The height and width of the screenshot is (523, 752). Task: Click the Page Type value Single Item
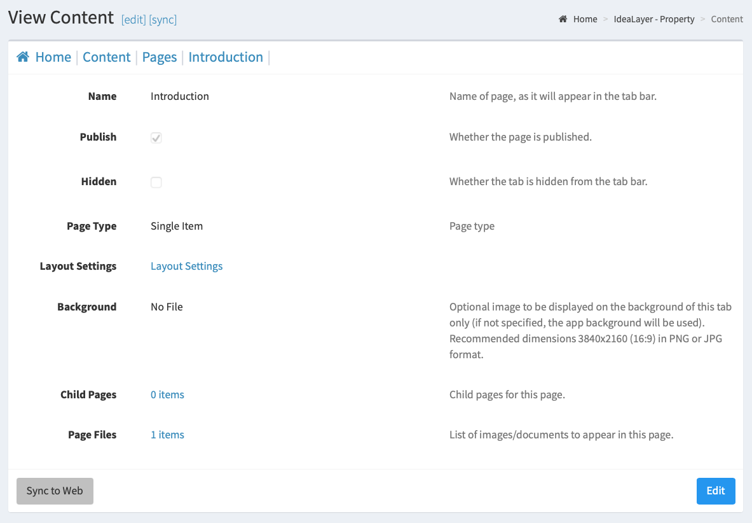pyautogui.click(x=177, y=226)
